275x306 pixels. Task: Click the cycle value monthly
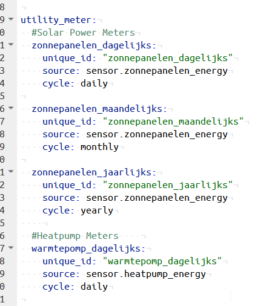tap(99, 147)
